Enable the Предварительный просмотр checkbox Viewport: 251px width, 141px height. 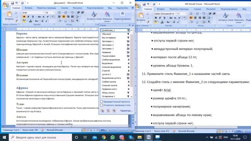pos(102,102)
